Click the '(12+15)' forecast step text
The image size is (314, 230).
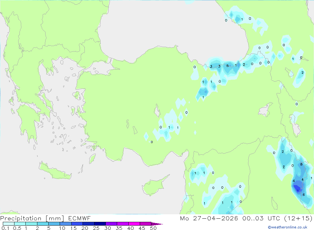(x=298, y=218)
